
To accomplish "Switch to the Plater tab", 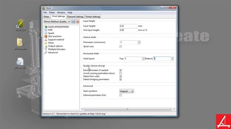I will pyautogui.click(x=47, y=17).
